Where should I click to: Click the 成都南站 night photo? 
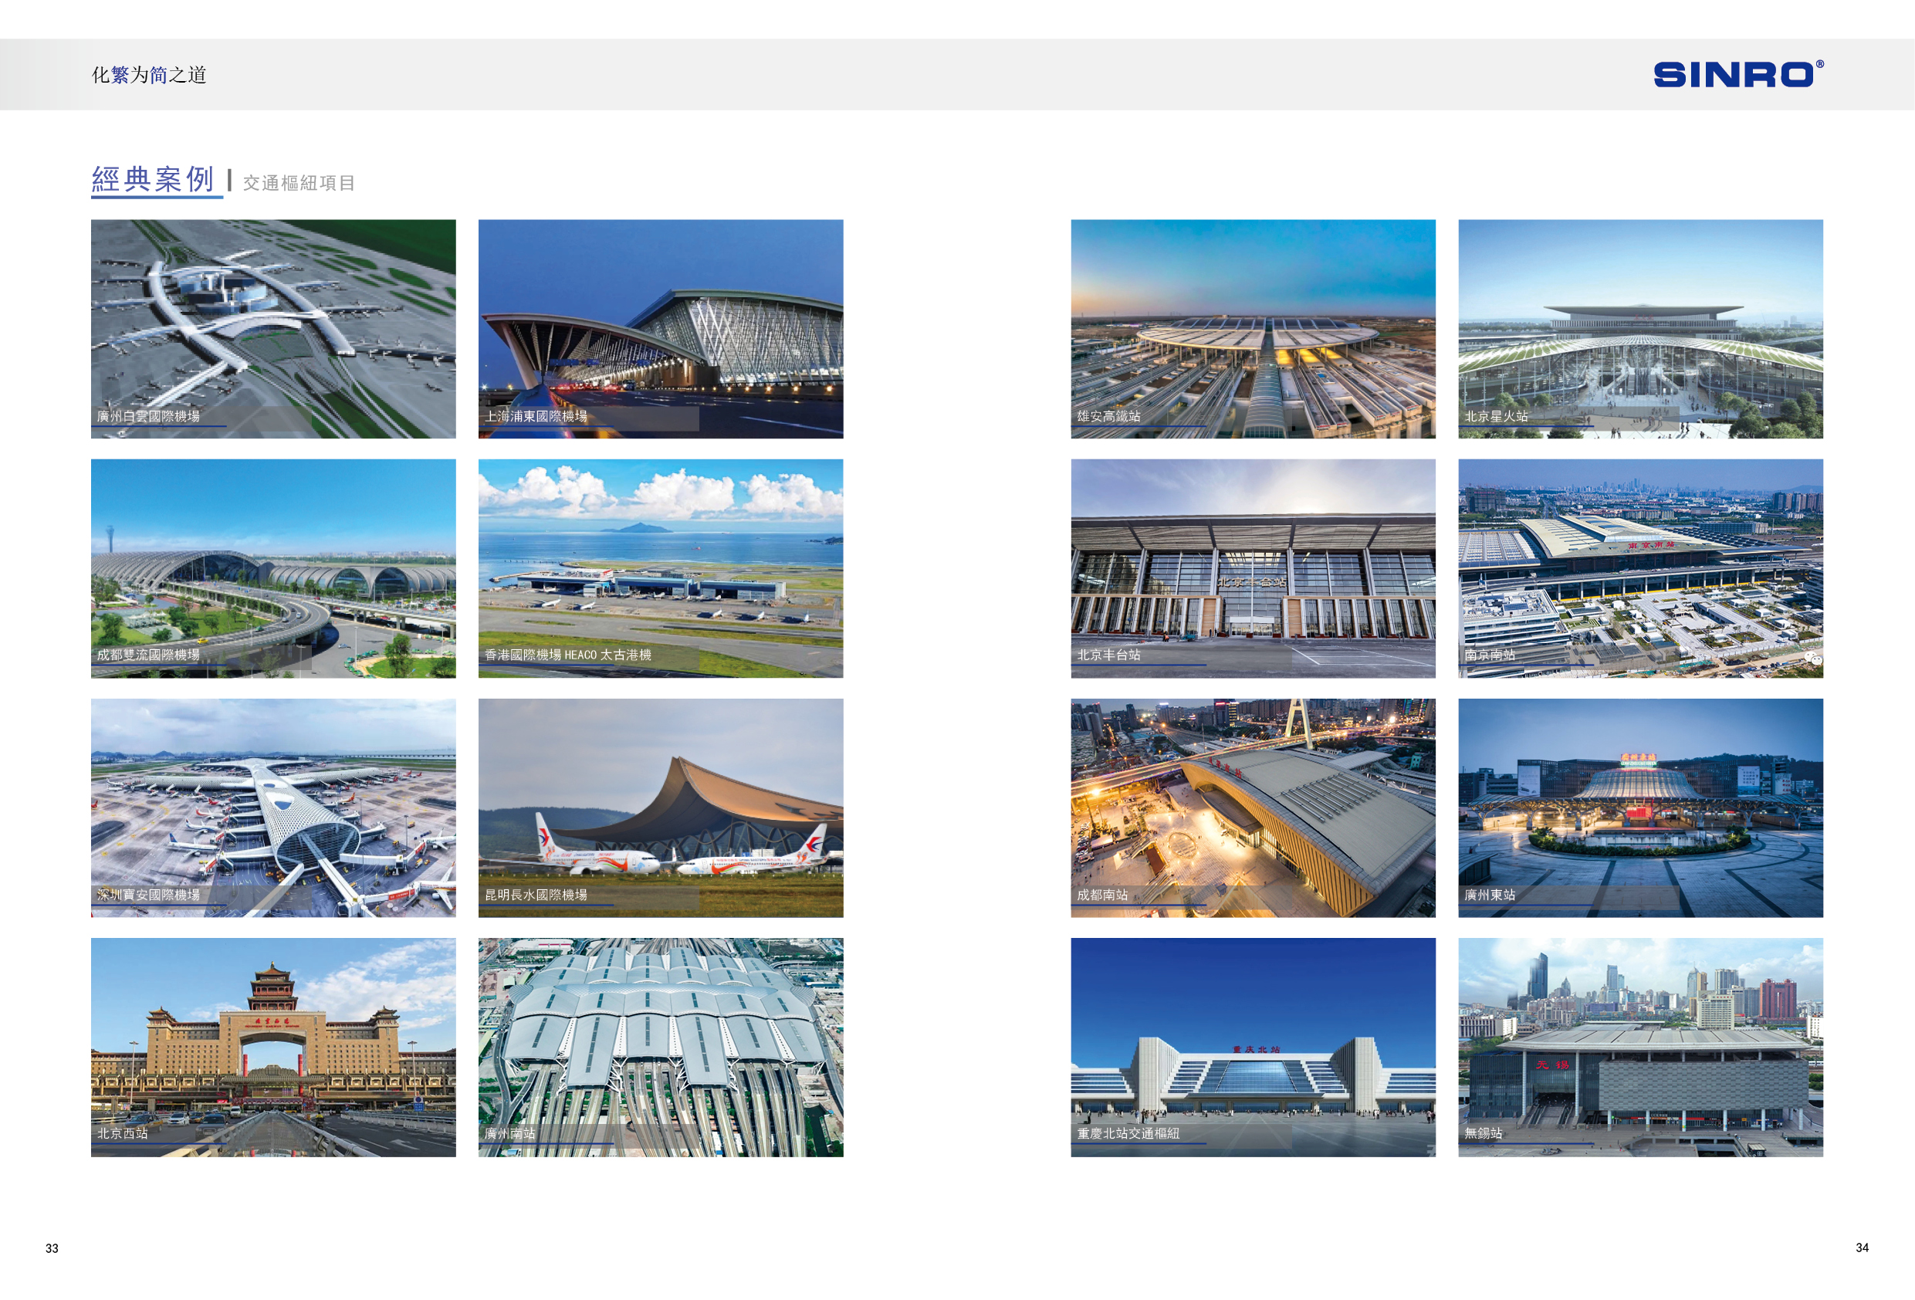tap(1254, 807)
